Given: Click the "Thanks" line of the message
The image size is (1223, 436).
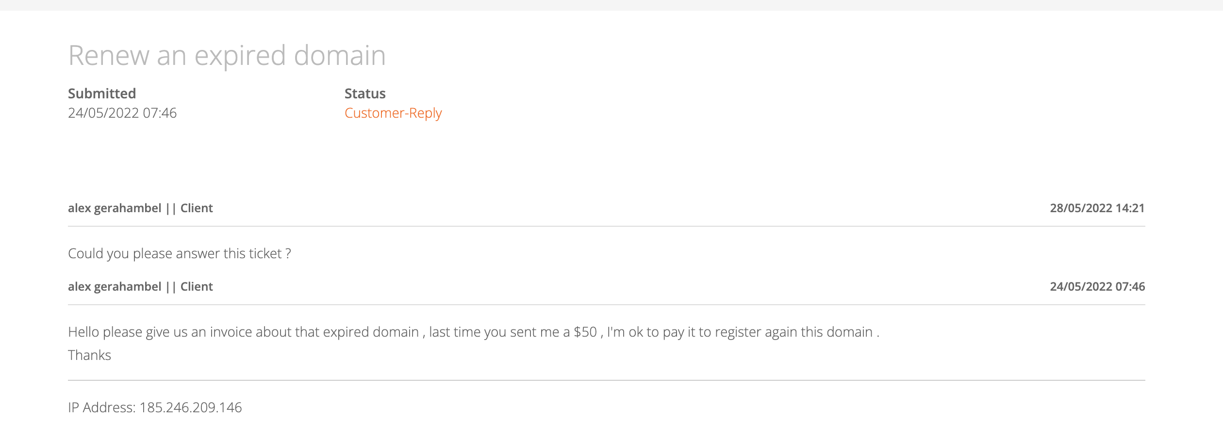Looking at the screenshot, I should pos(90,356).
